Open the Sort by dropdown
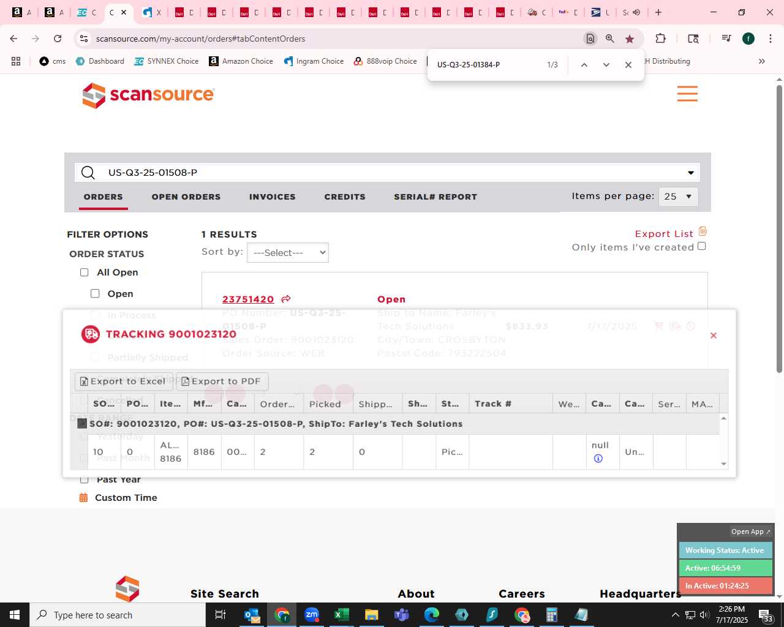Viewport: 784px width, 627px height. [288, 253]
